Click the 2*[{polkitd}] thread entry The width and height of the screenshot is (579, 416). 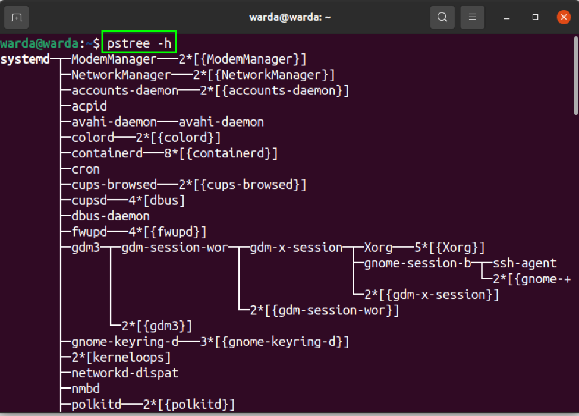[189, 404]
